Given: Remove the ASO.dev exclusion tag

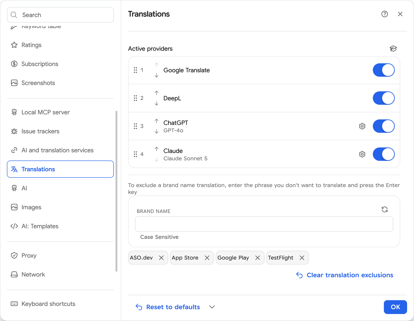Looking at the screenshot, I should pyautogui.click(x=161, y=258).
